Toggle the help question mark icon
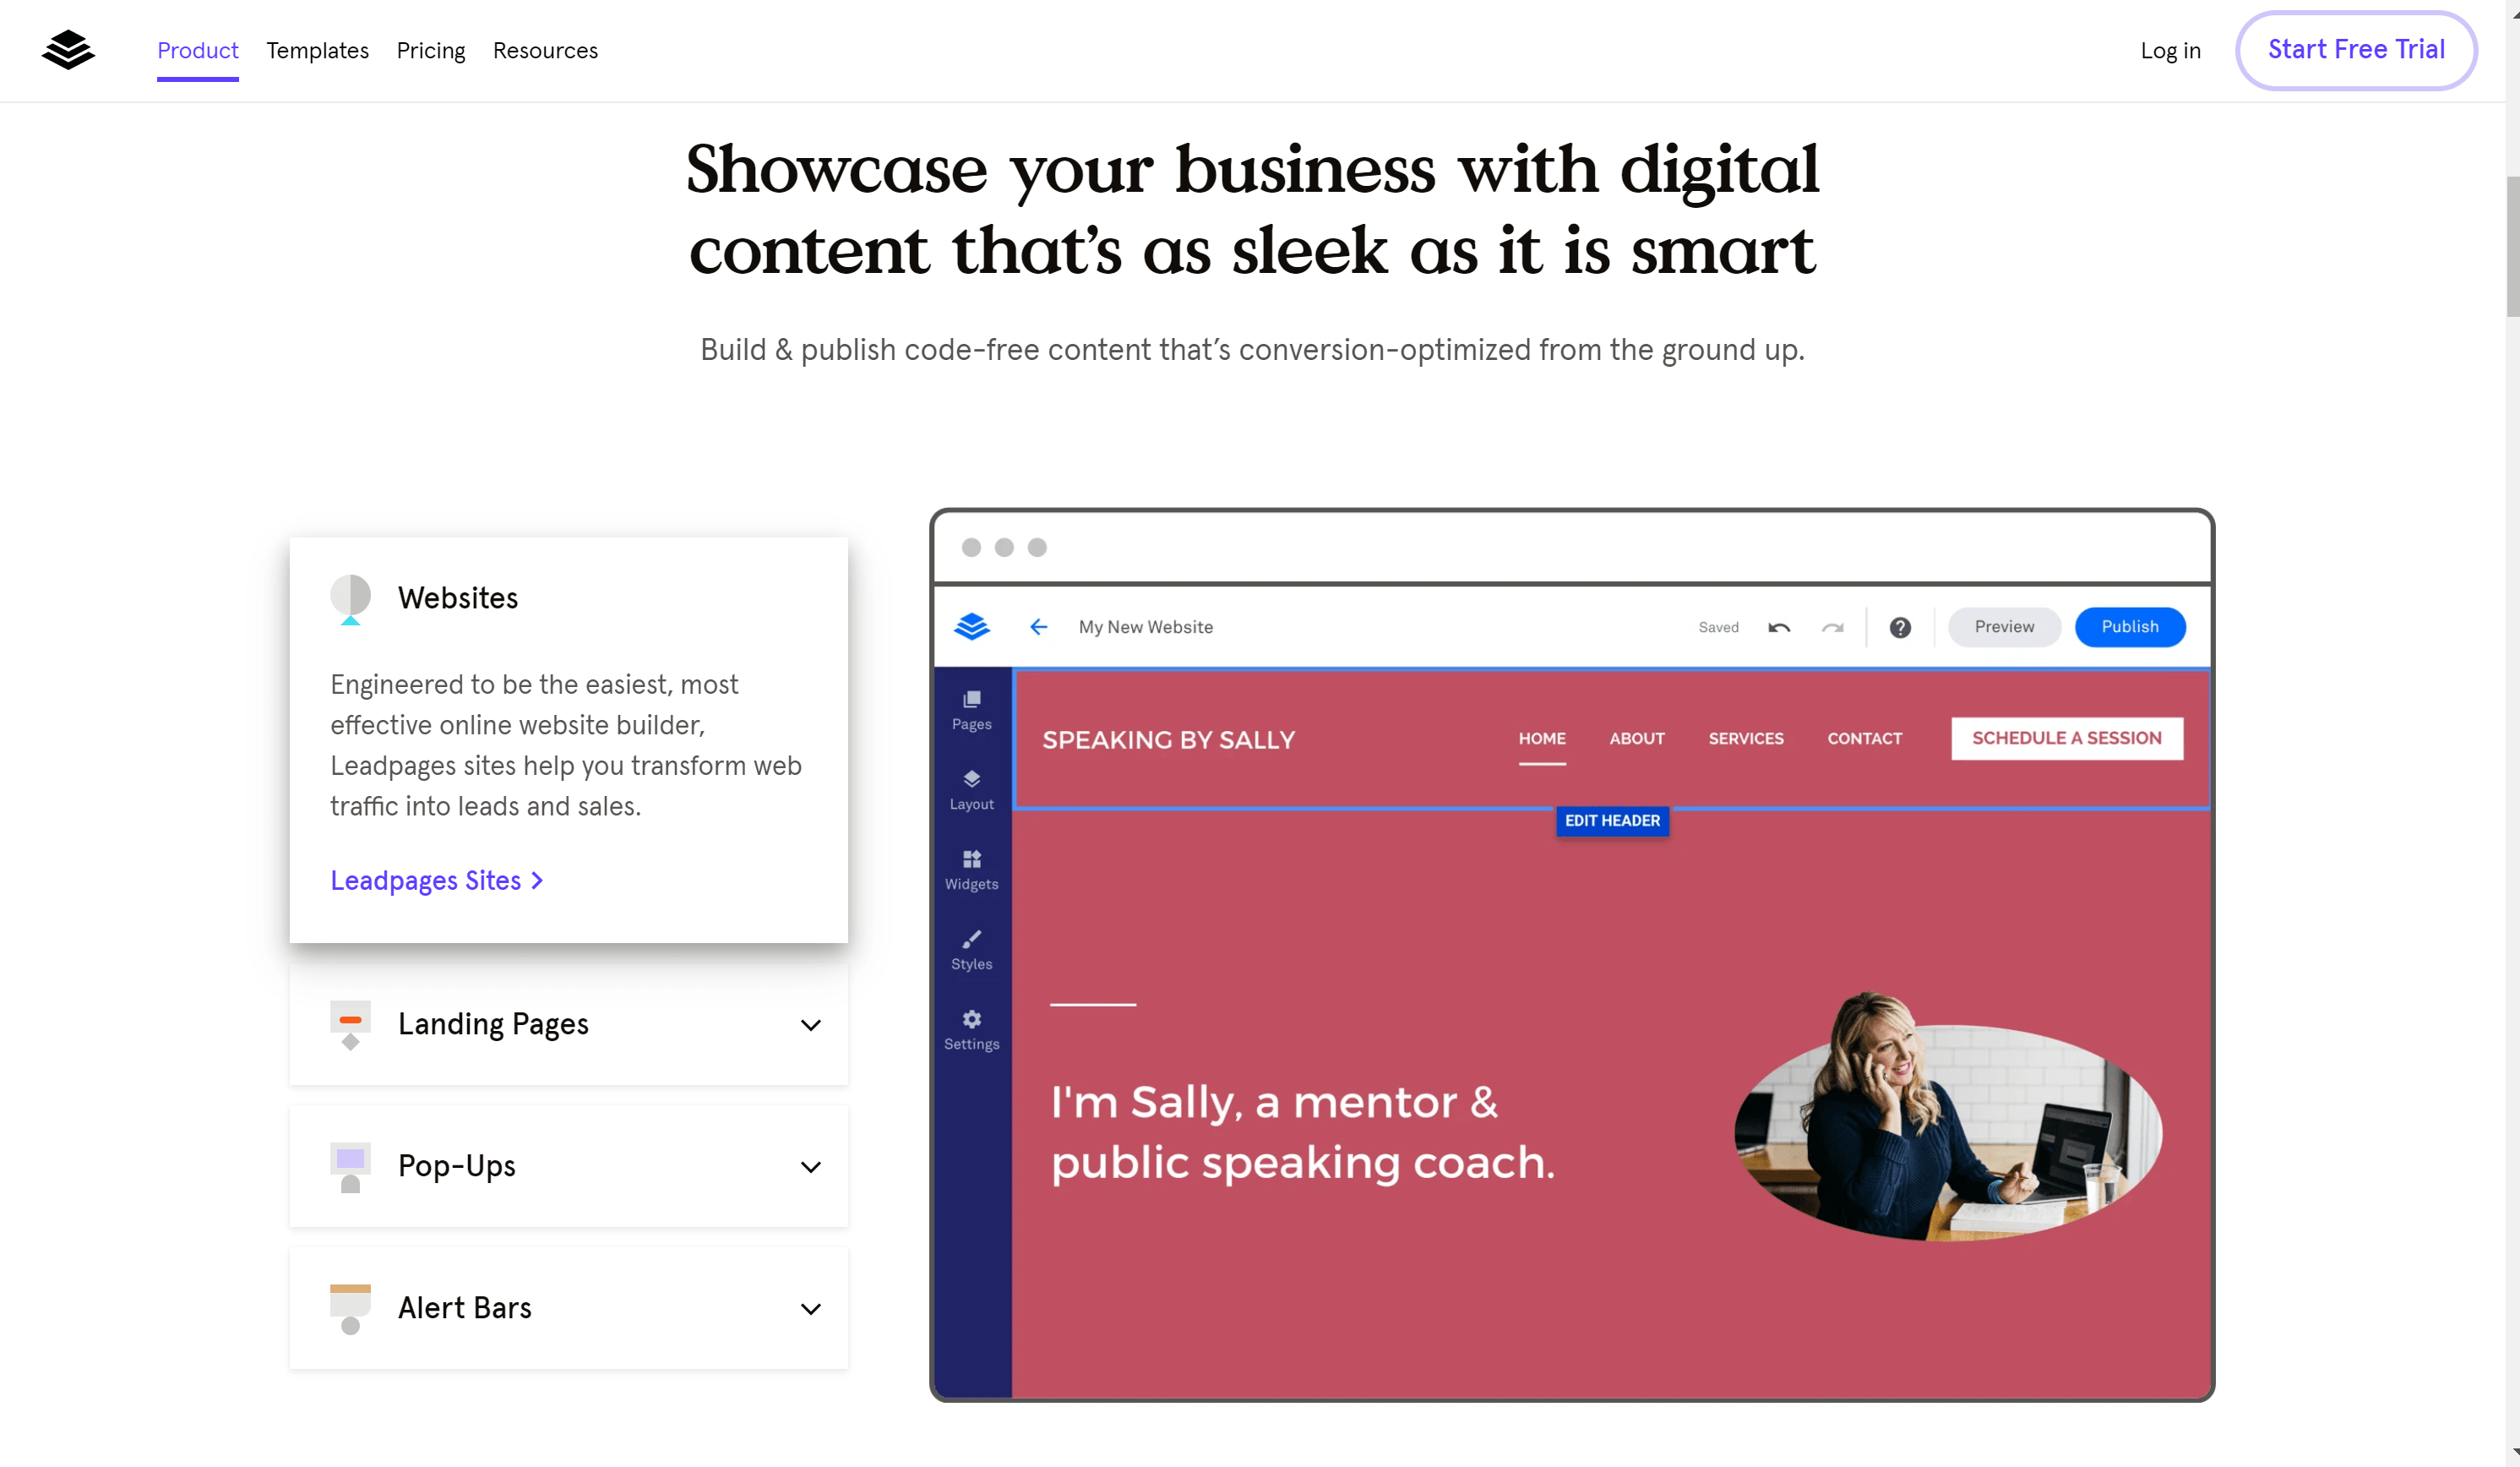This screenshot has width=2520, height=1467. pyautogui.click(x=1901, y=625)
